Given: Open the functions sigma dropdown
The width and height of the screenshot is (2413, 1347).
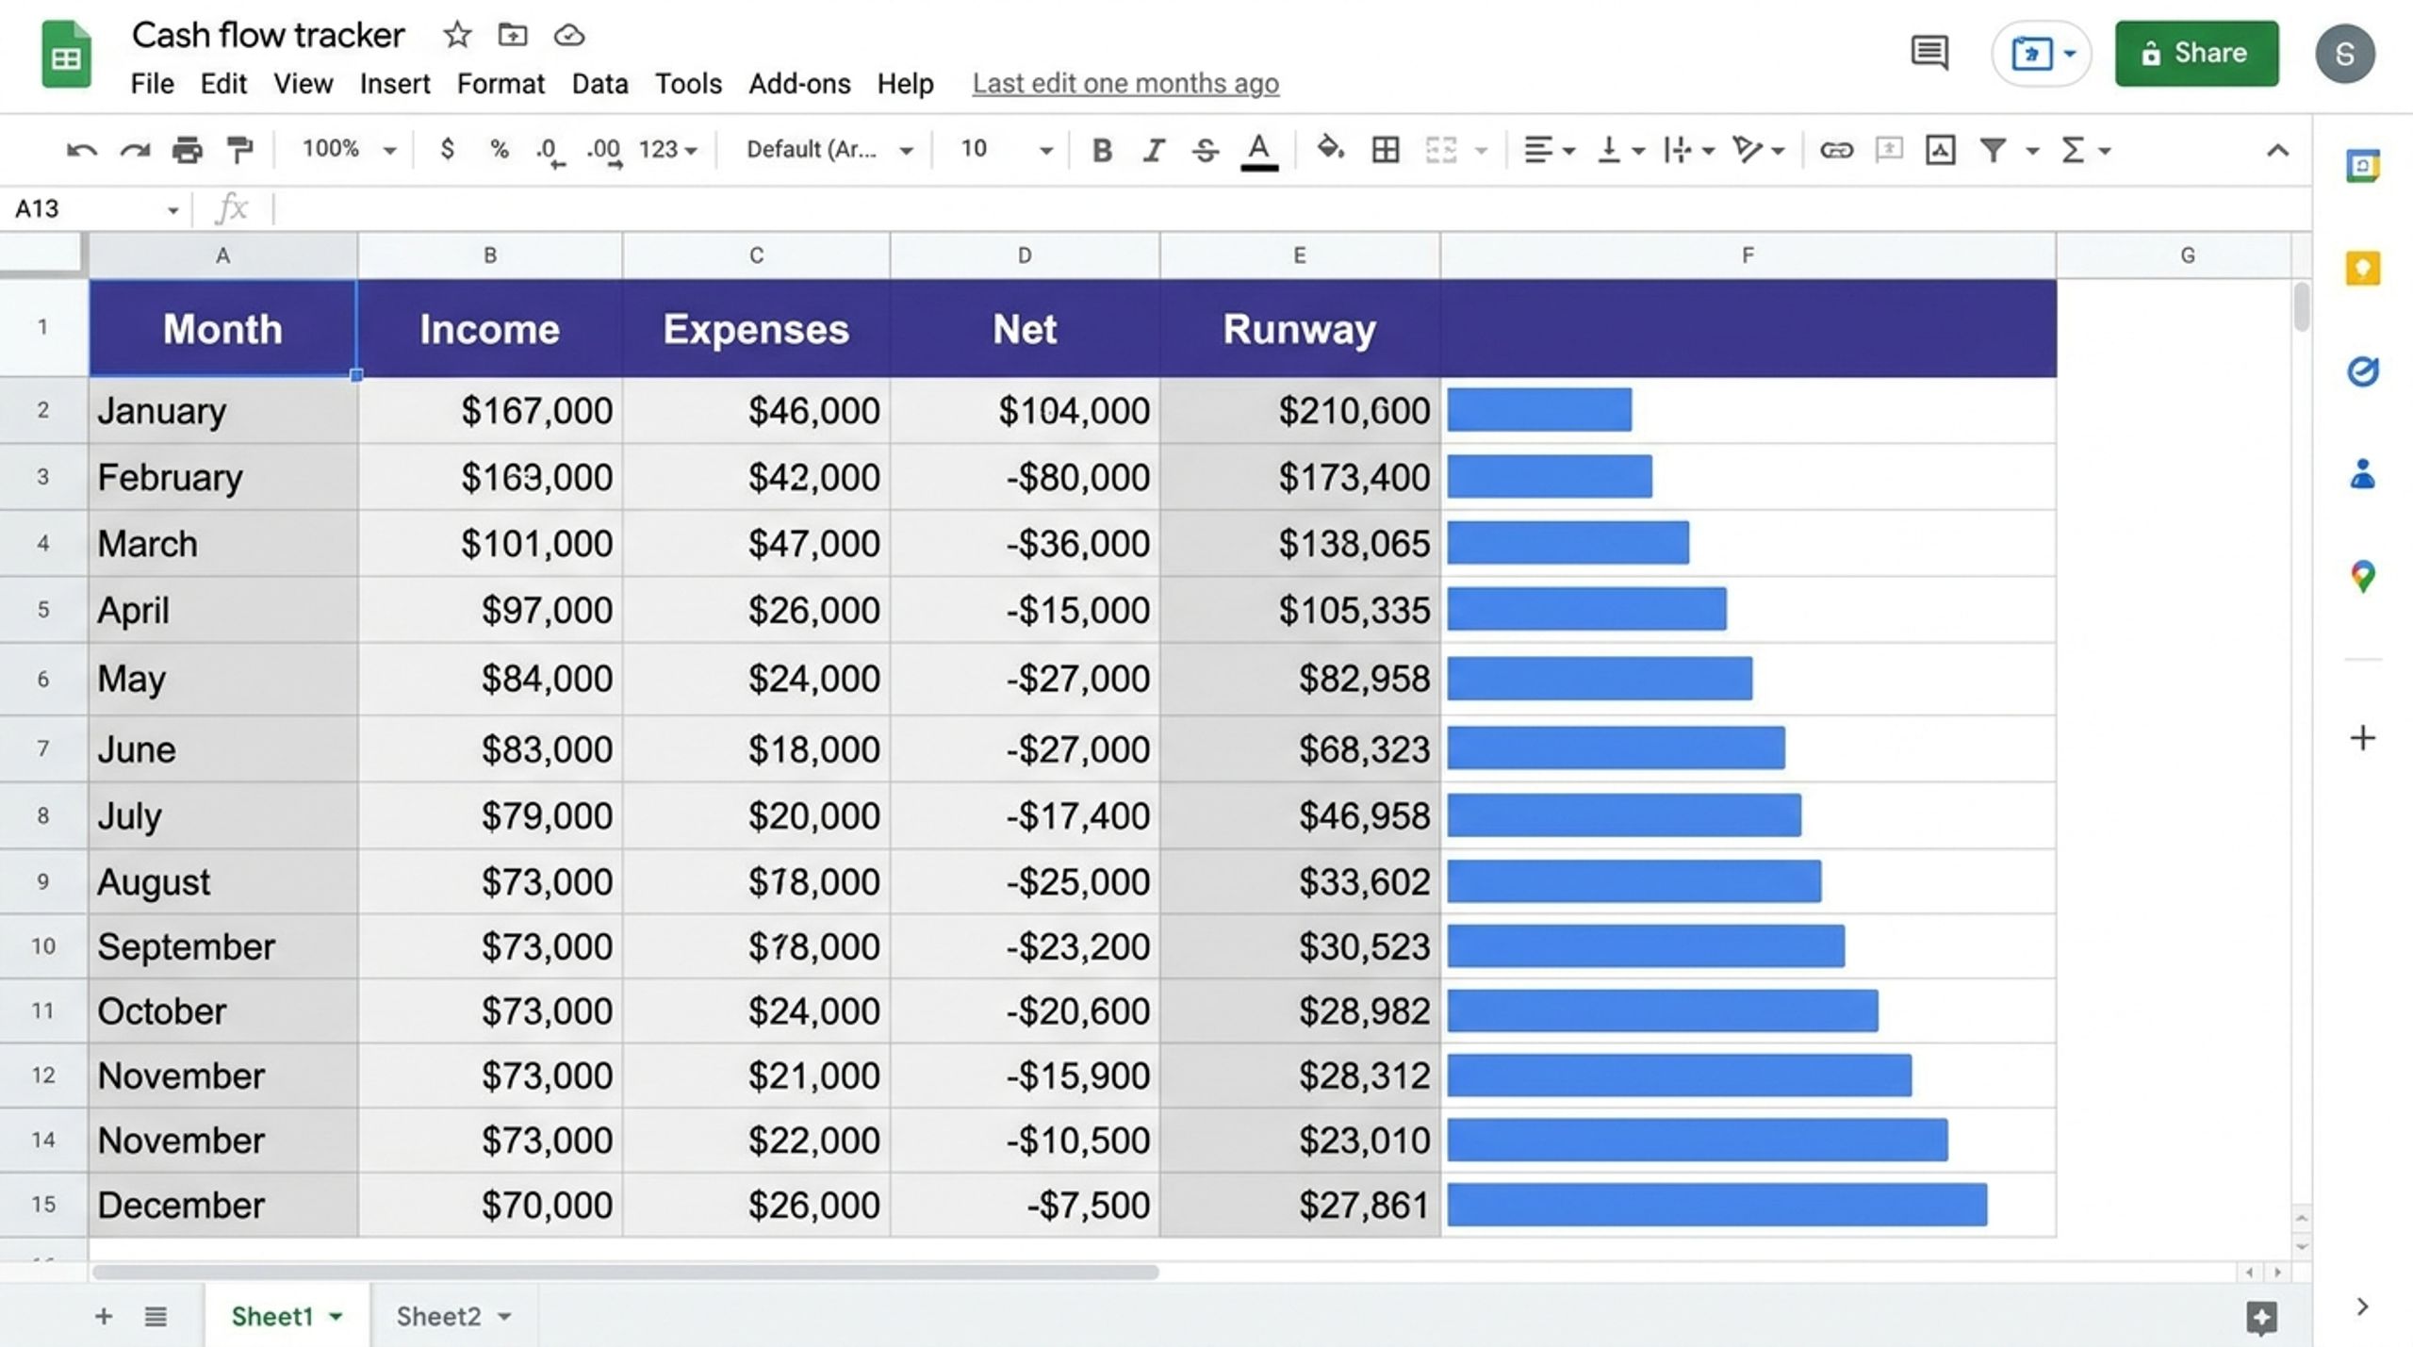Looking at the screenshot, I should point(2086,150).
